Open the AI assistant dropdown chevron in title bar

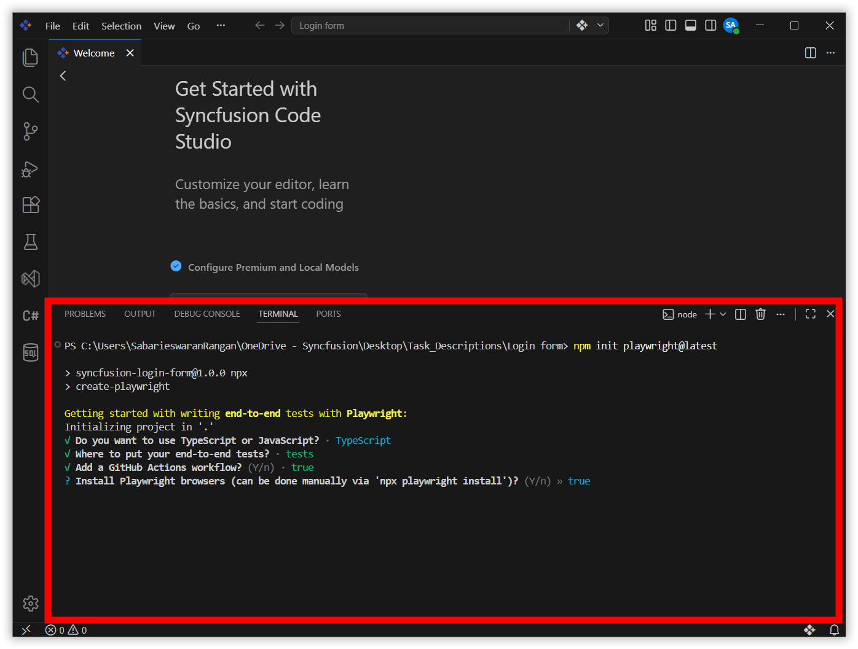pyautogui.click(x=600, y=25)
